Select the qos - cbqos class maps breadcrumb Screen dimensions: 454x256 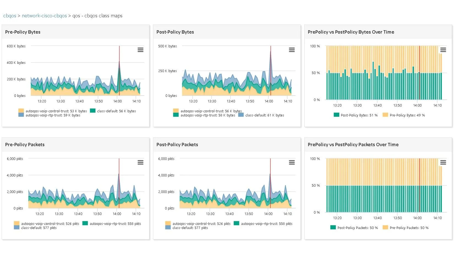point(97,16)
